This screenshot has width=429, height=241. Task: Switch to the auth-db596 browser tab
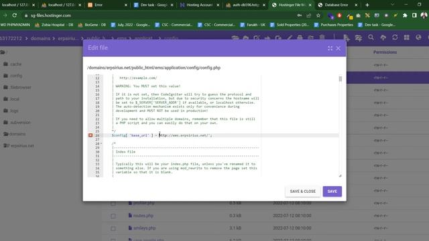coord(245,5)
